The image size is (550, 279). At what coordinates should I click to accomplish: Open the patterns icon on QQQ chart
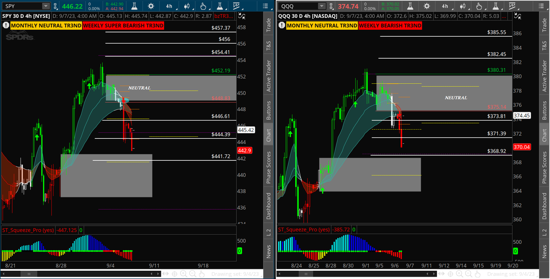512,6
